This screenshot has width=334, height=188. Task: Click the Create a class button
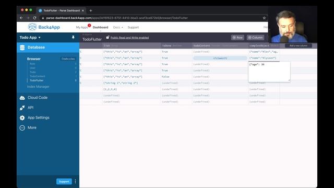click(x=68, y=58)
